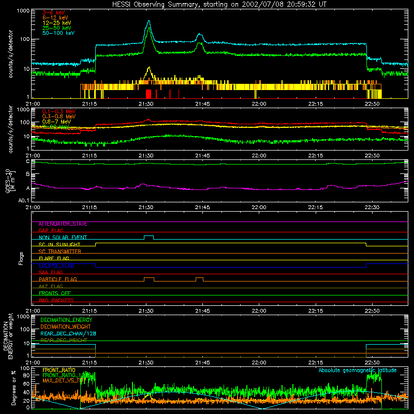Select the 25-50 keV legend label
This screenshot has height=414, width=414.
56,28
